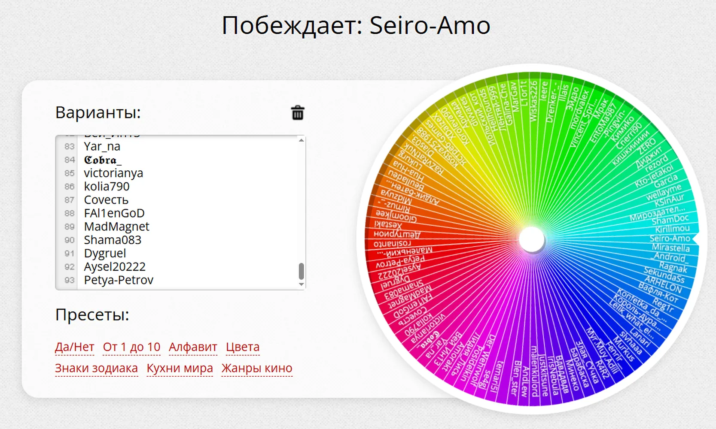Click the KSinAur sector on the wheel

[669, 201]
